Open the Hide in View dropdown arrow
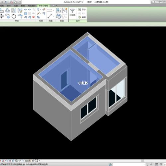Image resolution: width=166 pixels, height=166 pixels. 41,10
